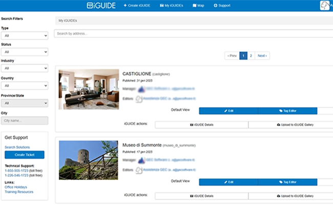333x205 pixels.
Task: Open Support menu in top navigation
Action: pyautogui.click(x=222, y=6)
